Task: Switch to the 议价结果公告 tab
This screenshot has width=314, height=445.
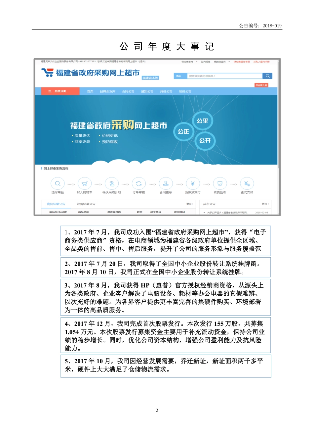Action: pos(87,204)
